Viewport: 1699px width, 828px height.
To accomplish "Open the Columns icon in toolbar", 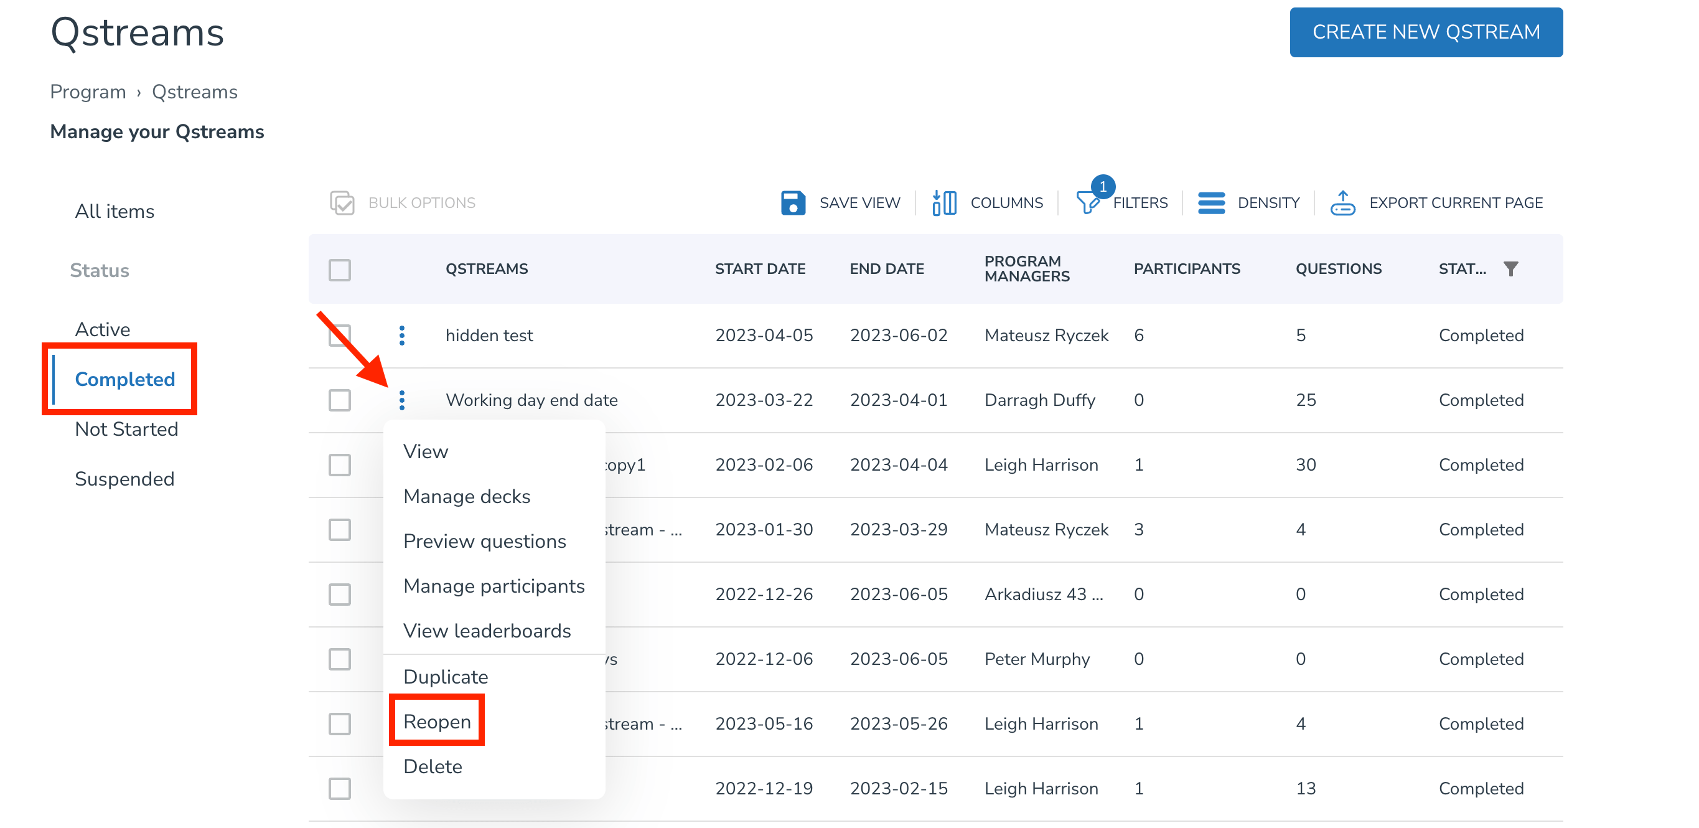I will point(944,202).
